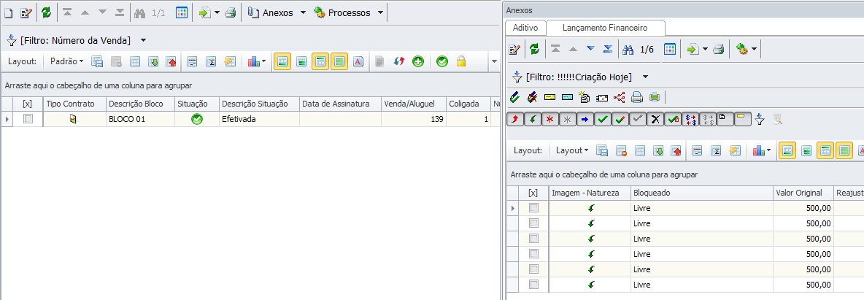864x300 pixels.
Task: Click the binoculars icon beside 1/6
Action: pos(628,49)
